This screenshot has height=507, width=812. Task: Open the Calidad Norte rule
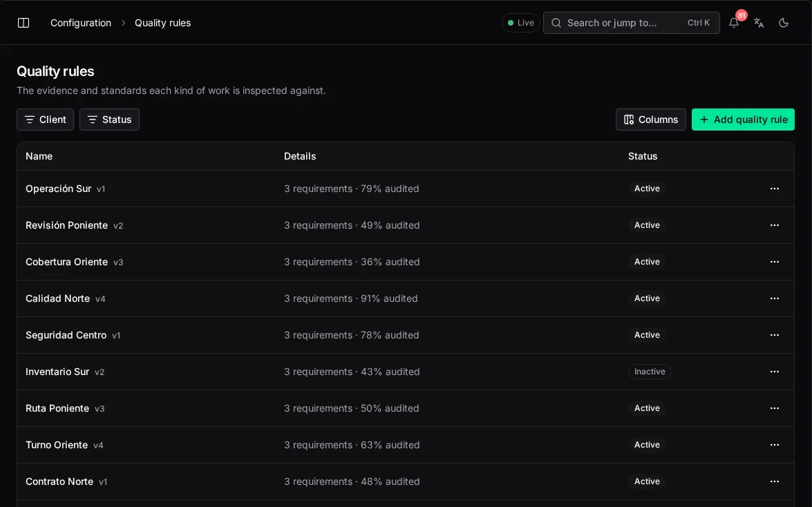[58, 298]
